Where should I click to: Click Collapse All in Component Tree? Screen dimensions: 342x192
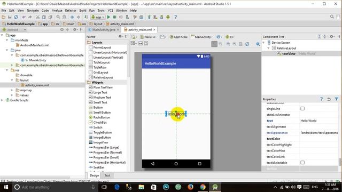[325, 37]
